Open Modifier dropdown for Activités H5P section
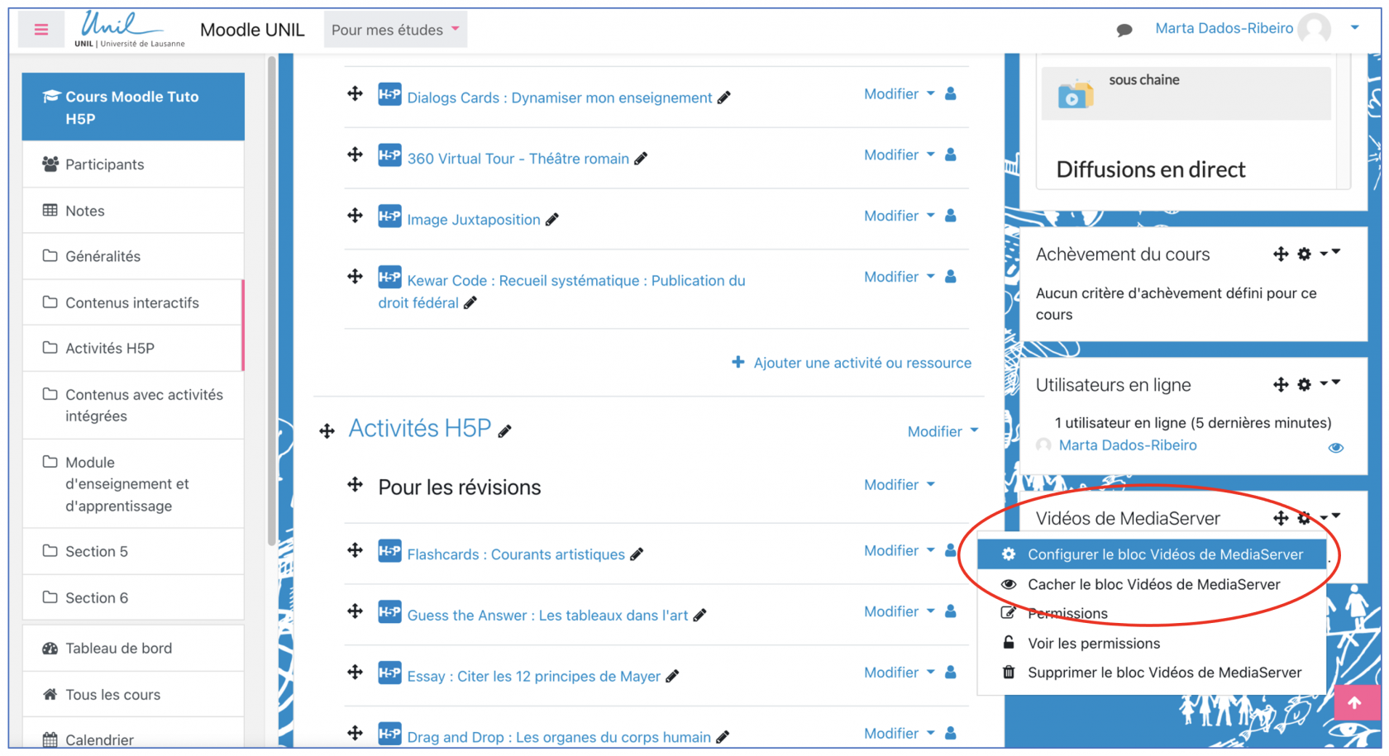This screenshot has height=756, width=1389. tap(943, 431)
